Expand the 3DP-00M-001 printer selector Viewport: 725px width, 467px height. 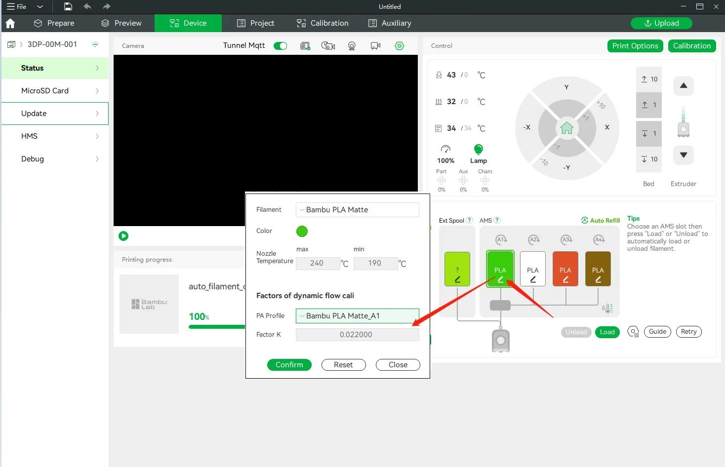21,44
